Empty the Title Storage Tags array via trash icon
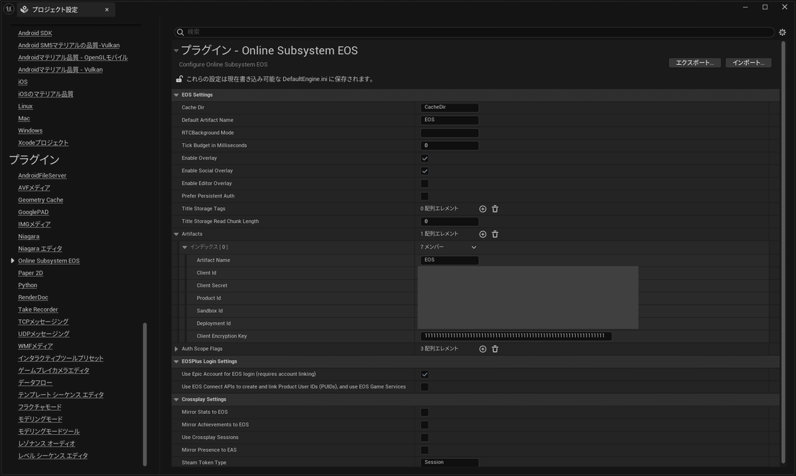Screen dimensions: 796x476 [x=495, y=208]
